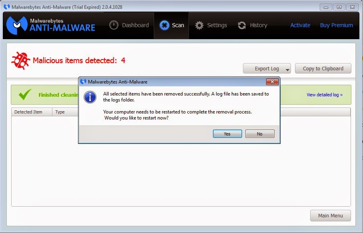The width and height of the screenshot is (363, 233).
Task: Click the Malicious items detected: 4 text
Action: 79,61
